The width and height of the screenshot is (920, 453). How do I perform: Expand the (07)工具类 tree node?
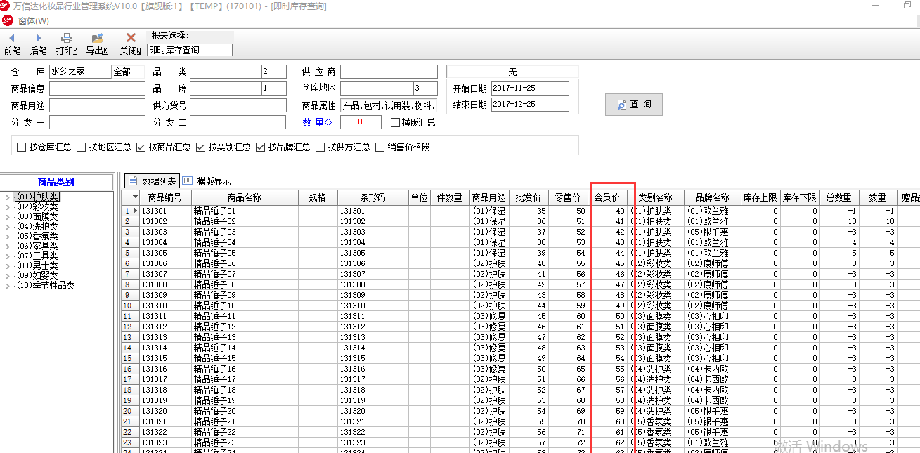coord(6,256)
